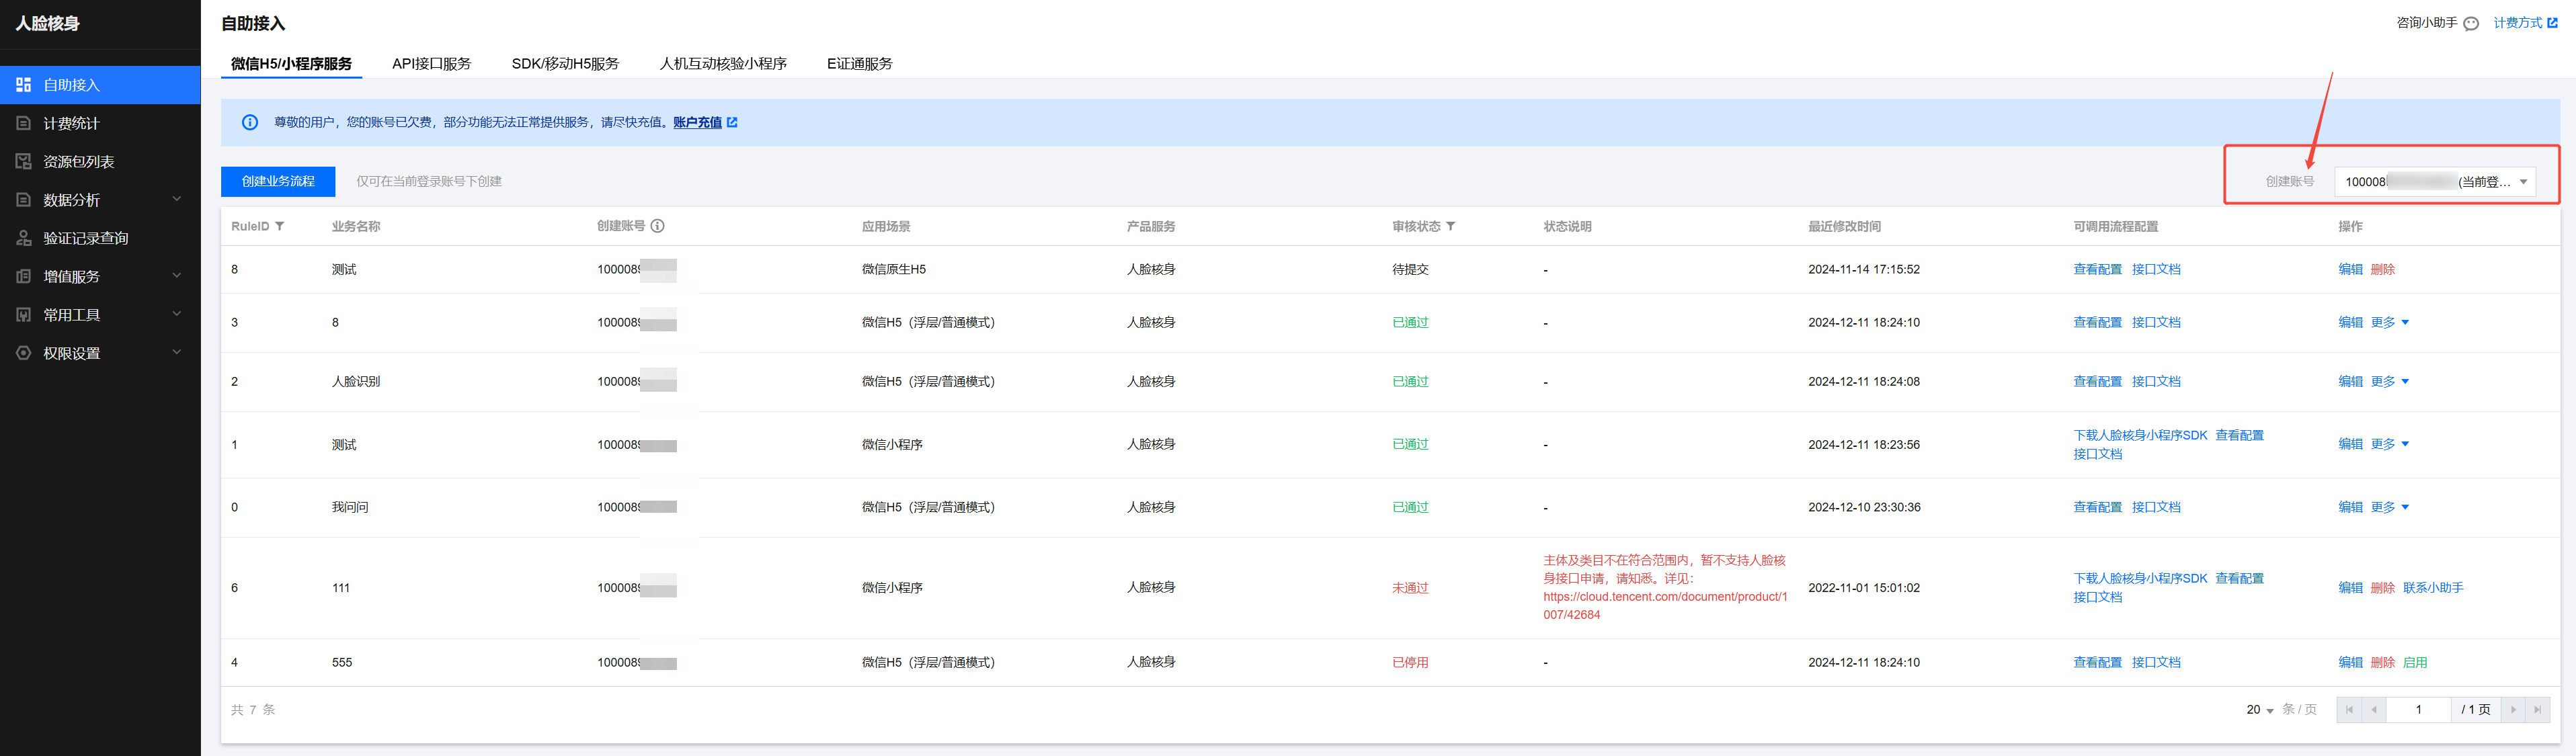This screenshot has height=756, width=2576.
Task: Go to next page pagination icon
Action: (2513, 710)
